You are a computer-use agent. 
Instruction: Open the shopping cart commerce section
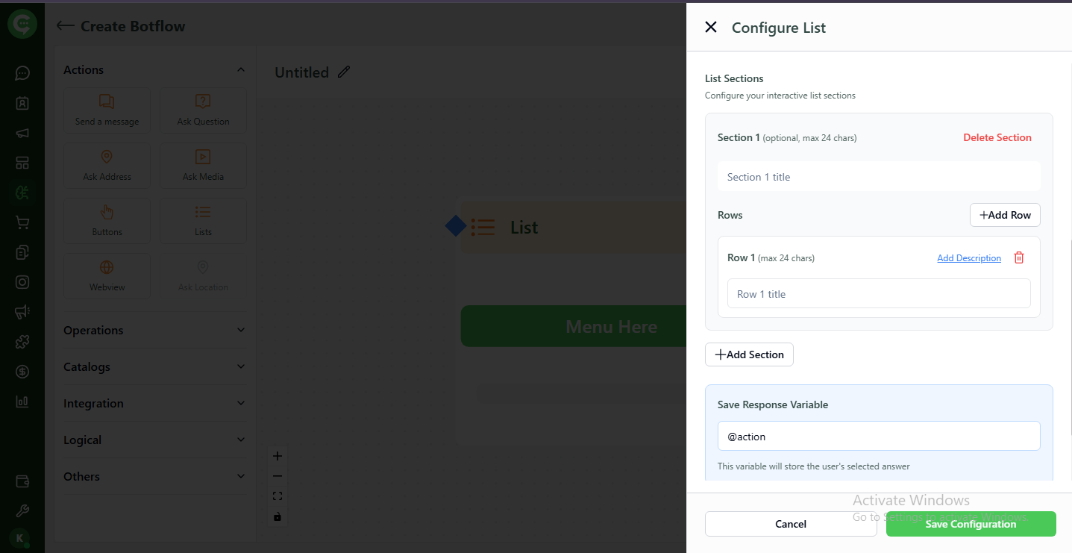22,222
